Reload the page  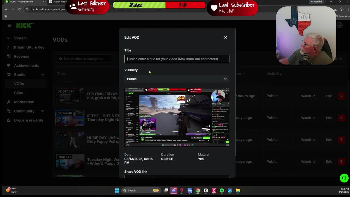pyautogui.click(x=19, y=9)
